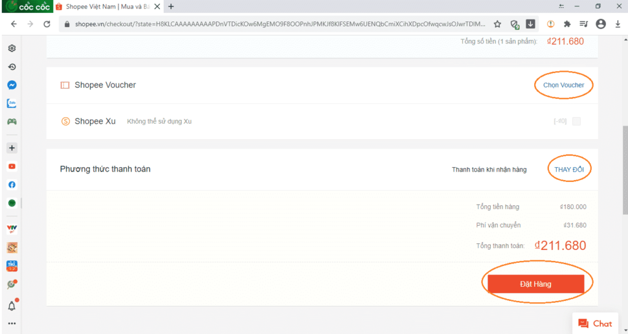Click 'Thanh toán khi nhận hàng' text
The width and height of the screenshot is (628, 334).
tap(489, 170)
